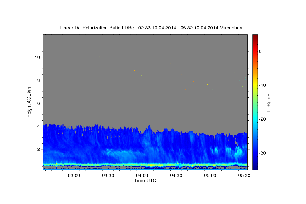
Task: Click the height axis label 6
Action: (x=39, y=103)
